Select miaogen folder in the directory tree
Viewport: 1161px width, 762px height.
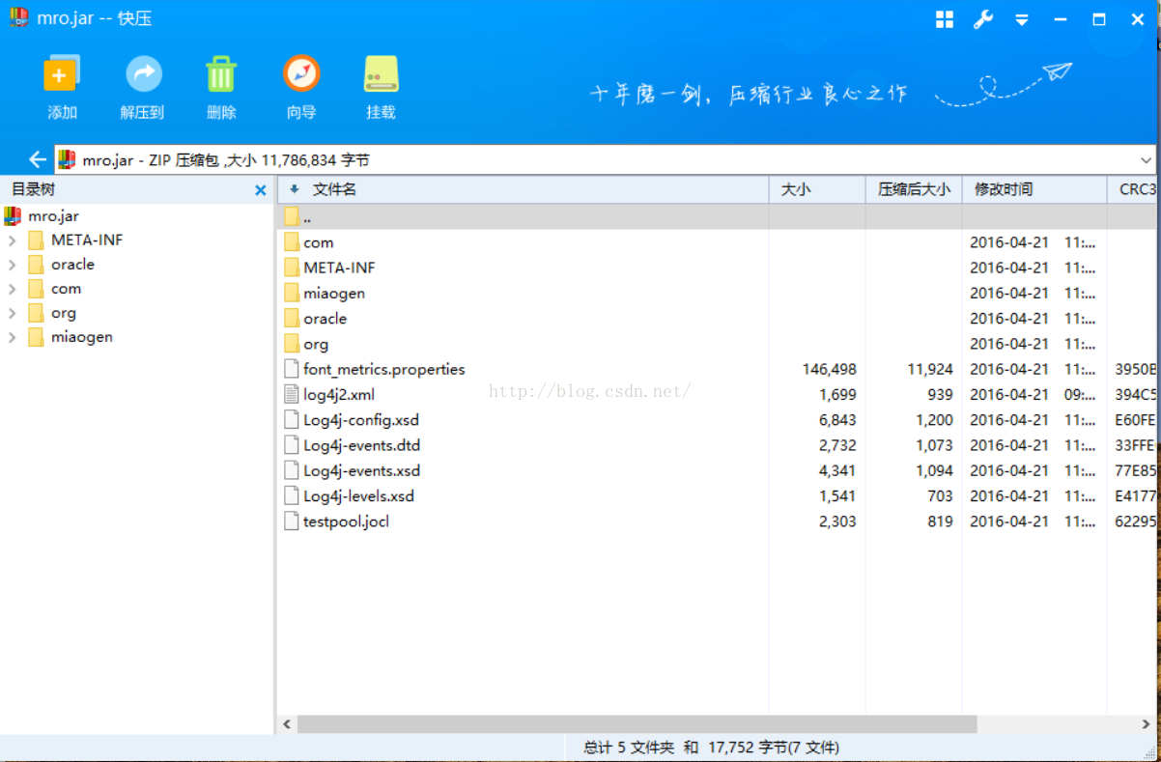tap(82, 336)
